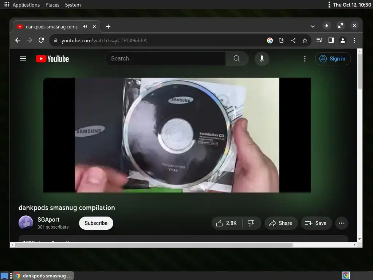
Task: Bookmark this page with star icon
Action: pos(305,40)
